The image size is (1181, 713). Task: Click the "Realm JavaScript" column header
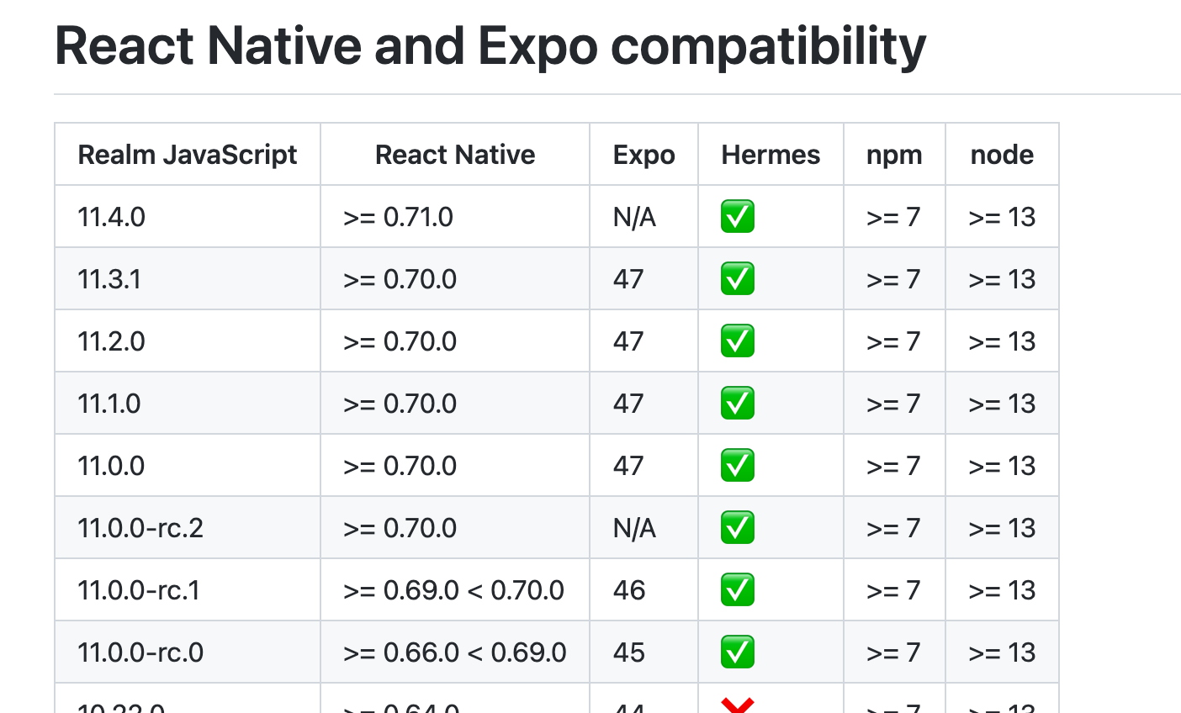(x=188, y=155)
